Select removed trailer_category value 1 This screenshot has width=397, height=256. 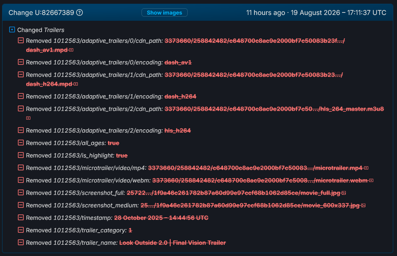tap(130, 230)
